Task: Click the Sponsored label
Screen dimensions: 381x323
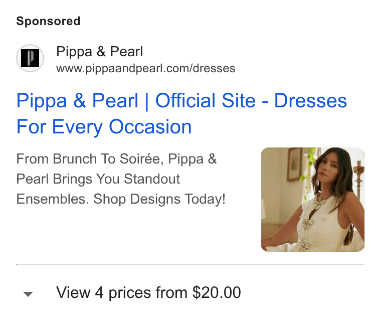Action: coord(48,21)
